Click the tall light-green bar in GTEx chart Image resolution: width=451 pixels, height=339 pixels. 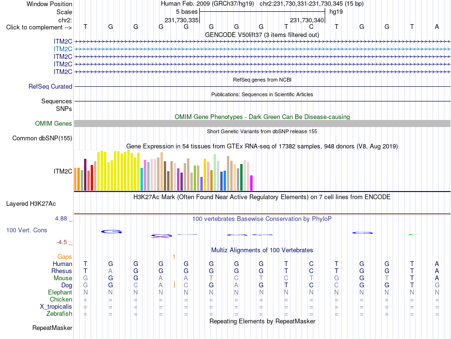215,173
